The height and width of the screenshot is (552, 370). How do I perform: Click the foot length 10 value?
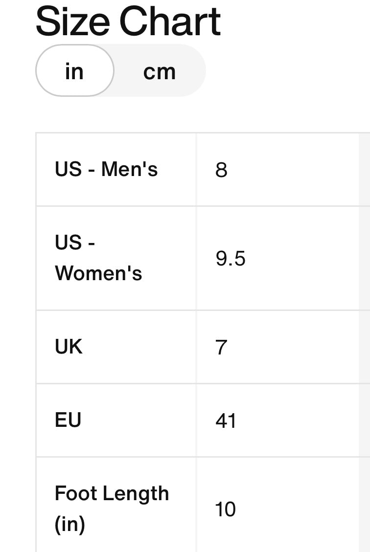tap(226, 509)
